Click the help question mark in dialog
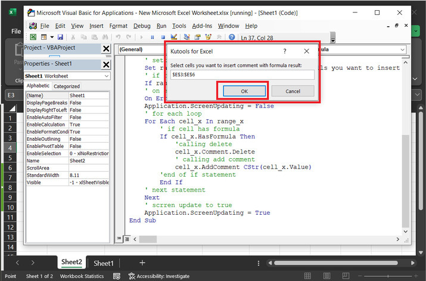Image resolution: width=426 pixels, height=281 pixels. pos(284,52)
